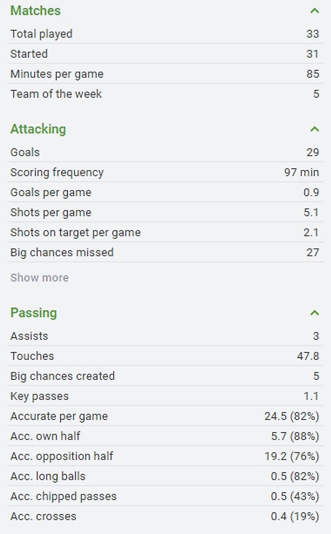331x534 pixels.
Task: Select the Assists stat label
Action: [x=29, y=336]
